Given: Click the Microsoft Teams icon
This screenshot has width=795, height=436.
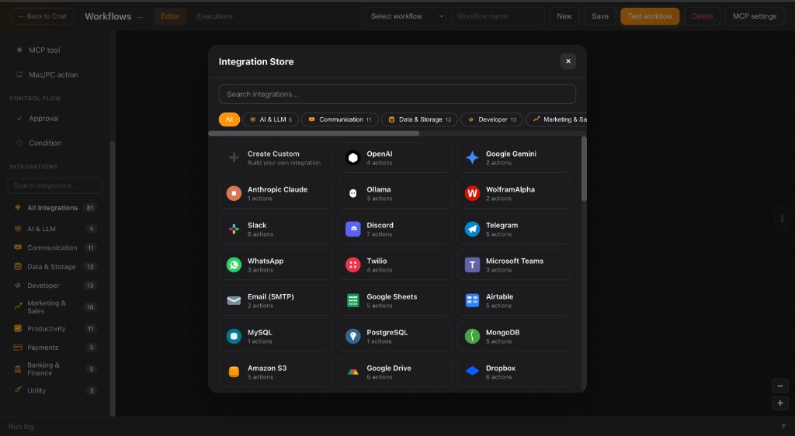Looking at the screenshot, I should (x=472, y=265).
